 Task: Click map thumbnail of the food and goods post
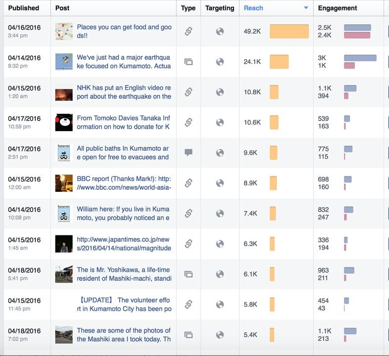pyautogui.click(x=64, y=32)
